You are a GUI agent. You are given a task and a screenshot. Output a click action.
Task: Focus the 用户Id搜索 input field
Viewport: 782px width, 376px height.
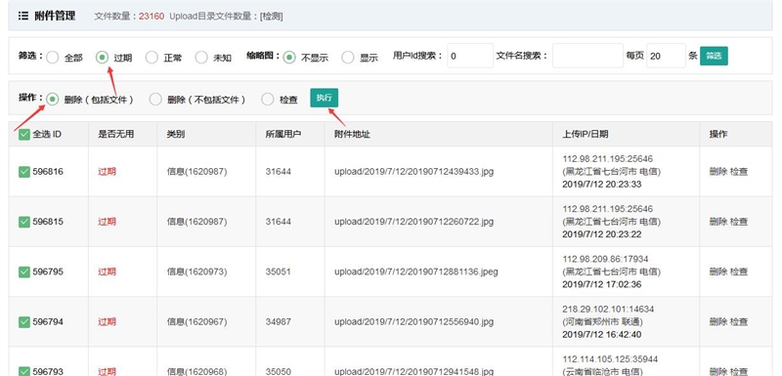470,56
